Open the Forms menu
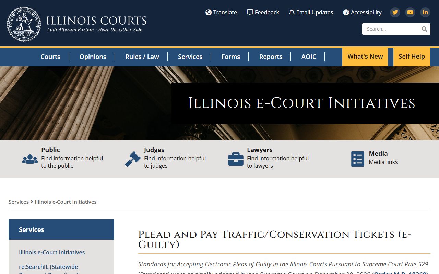Viewport: 439px width, 274px height. [x=230, y=57]
